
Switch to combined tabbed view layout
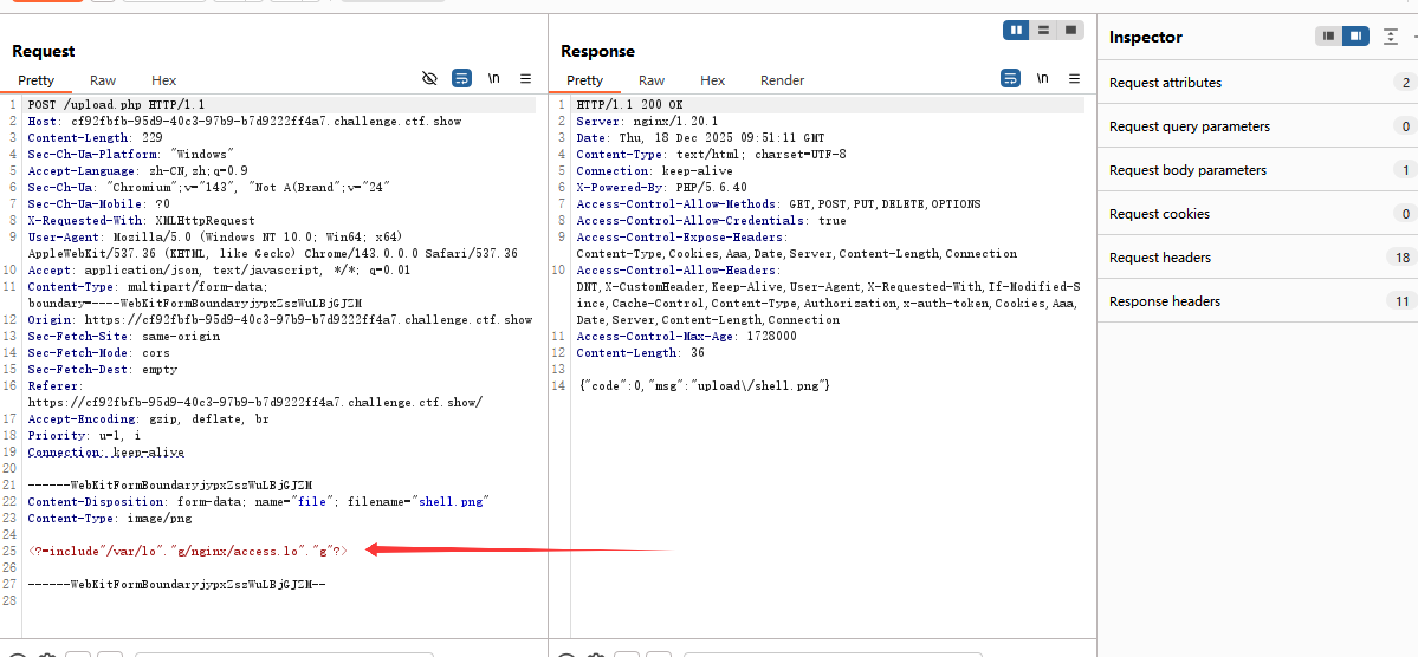pos(1070,30)
